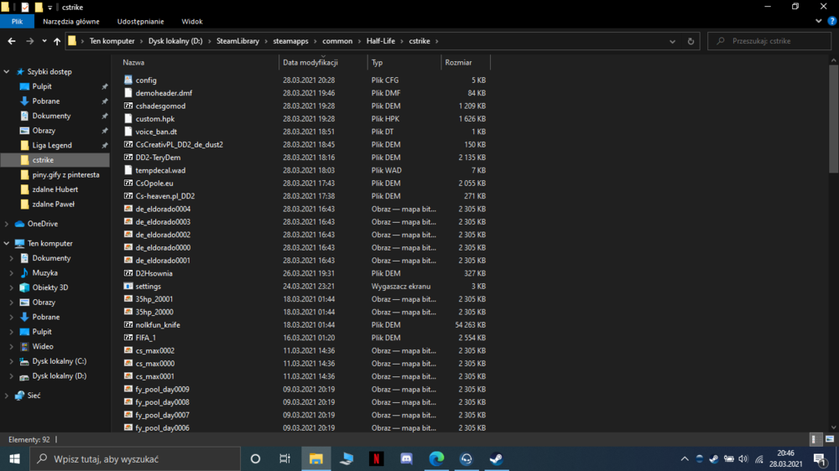This screenshot has height=471, width=839.
Task: Unpin Pobrane from quick access
Action: click(104, 101)
